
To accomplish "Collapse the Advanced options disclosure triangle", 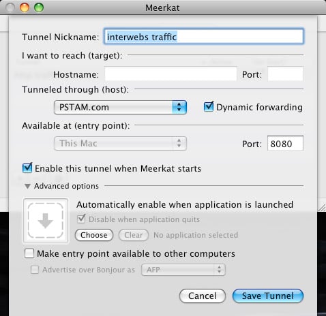I will pyautogui.click(x=27, y=186).
